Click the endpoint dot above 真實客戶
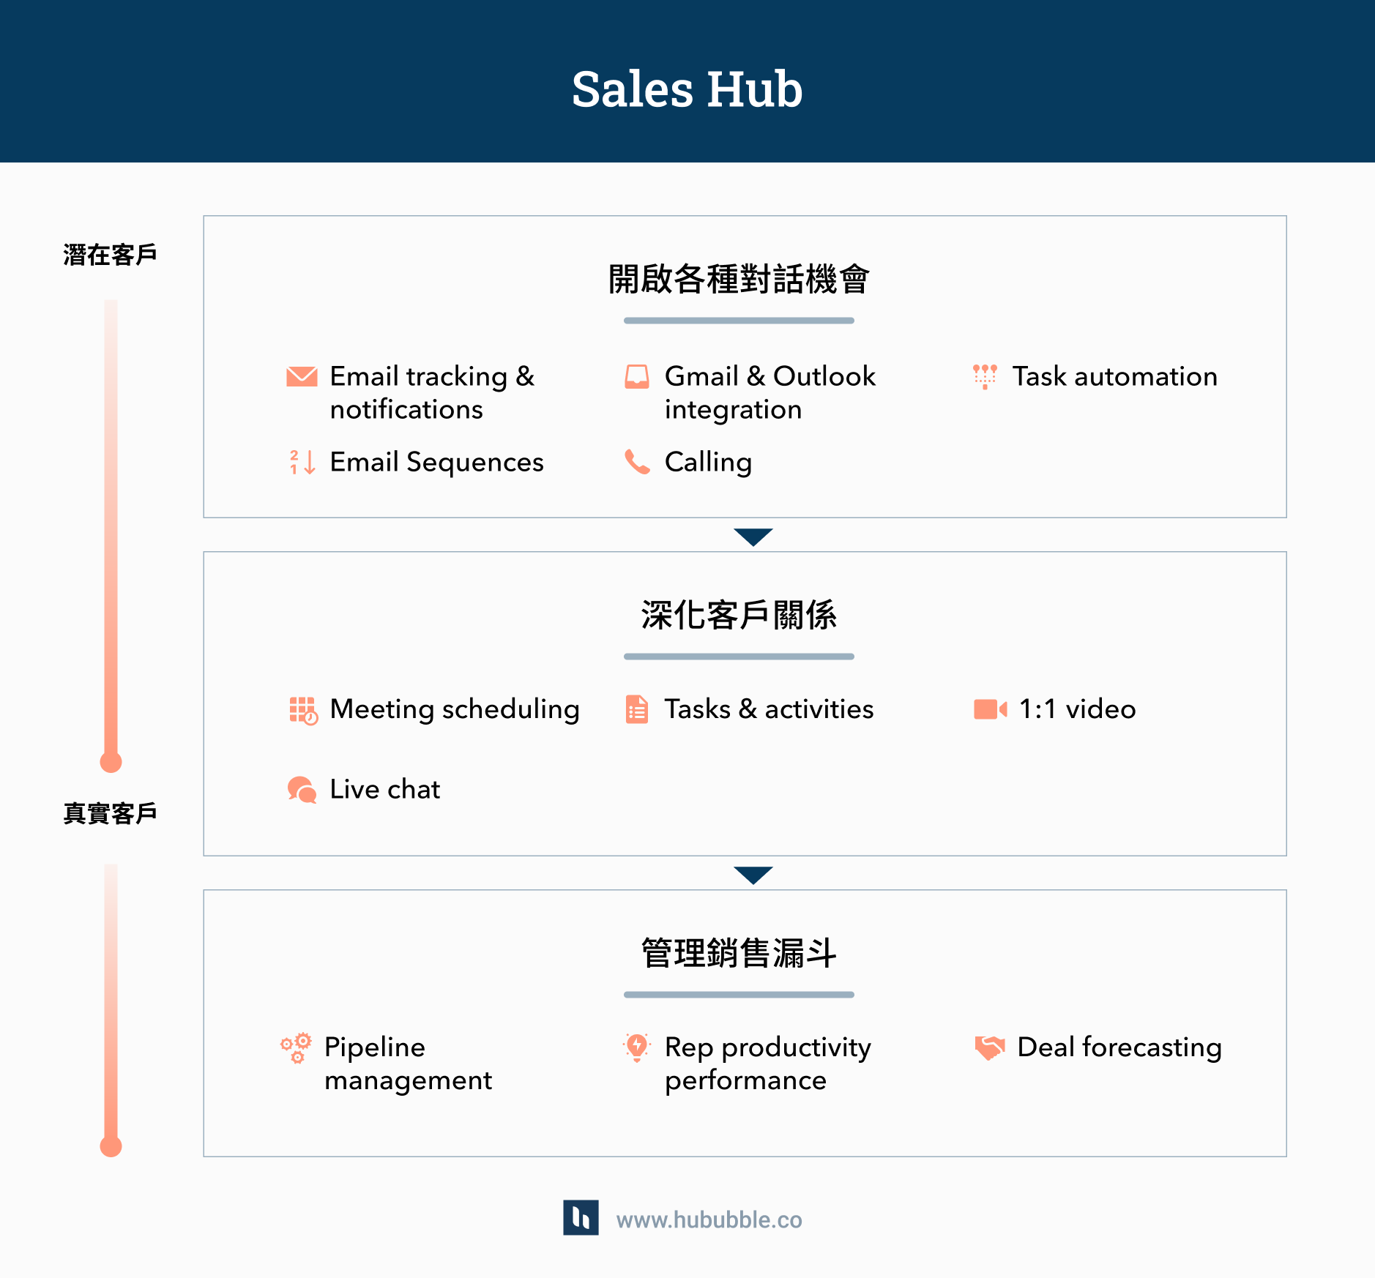This screenshot has width=1375, height=1278. coord(111,762)
